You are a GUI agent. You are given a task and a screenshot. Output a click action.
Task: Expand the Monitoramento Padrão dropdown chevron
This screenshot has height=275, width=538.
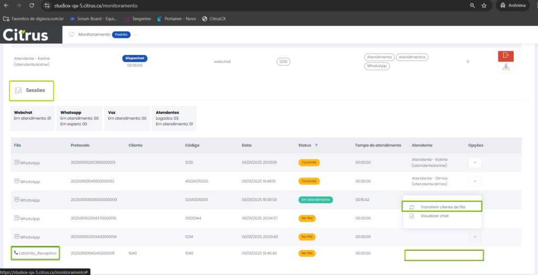pyautogui.click(x=135, y=35)
